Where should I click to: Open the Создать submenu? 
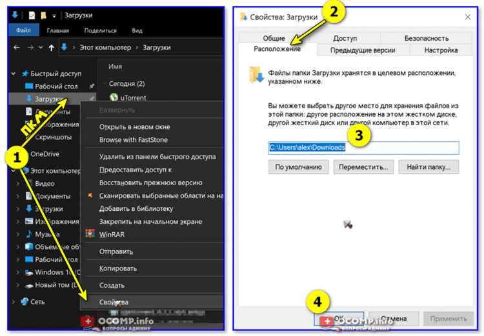point(112,286)
